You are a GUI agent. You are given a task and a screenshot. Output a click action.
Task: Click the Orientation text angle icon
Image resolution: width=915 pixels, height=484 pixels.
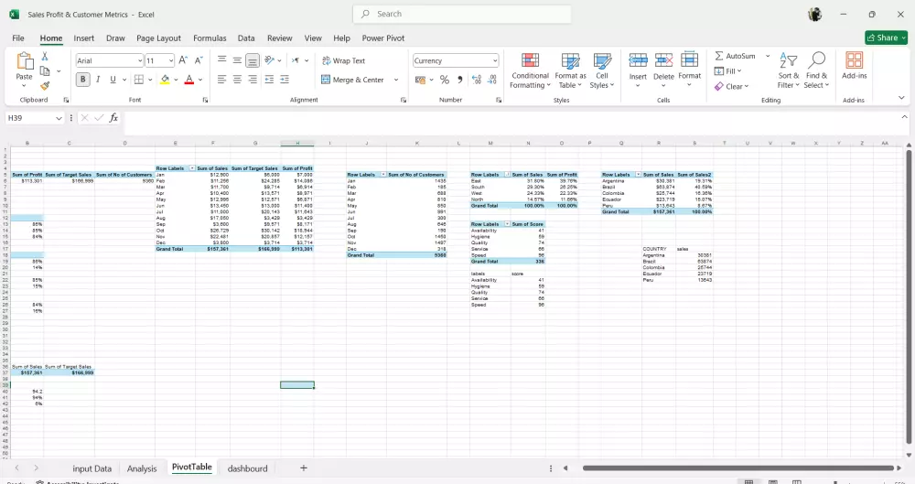(269, 60)
